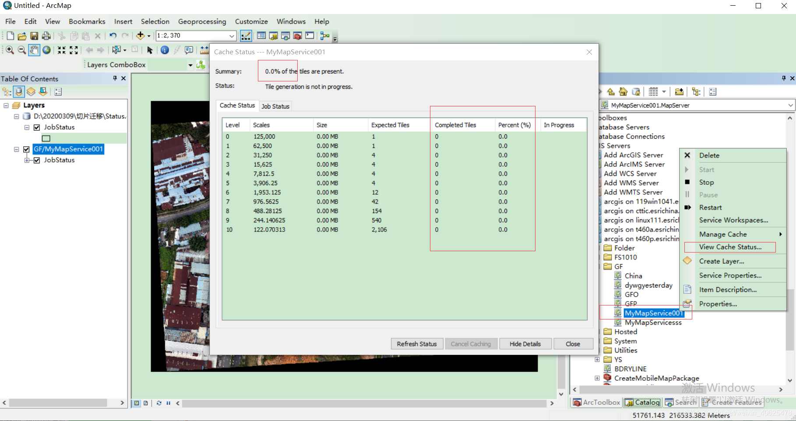Click the HTML Popup tool icon
The height and width of the screenshot is (421, 796).
pos(189,50)
